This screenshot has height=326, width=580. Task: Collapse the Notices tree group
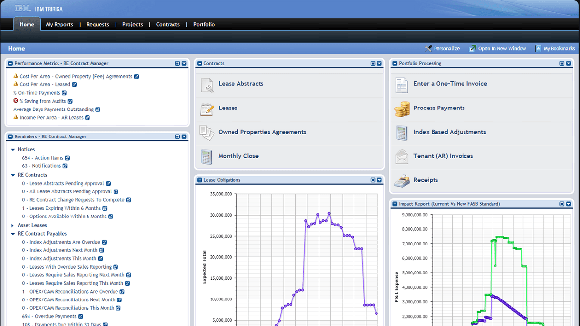(x=13, y=150)
